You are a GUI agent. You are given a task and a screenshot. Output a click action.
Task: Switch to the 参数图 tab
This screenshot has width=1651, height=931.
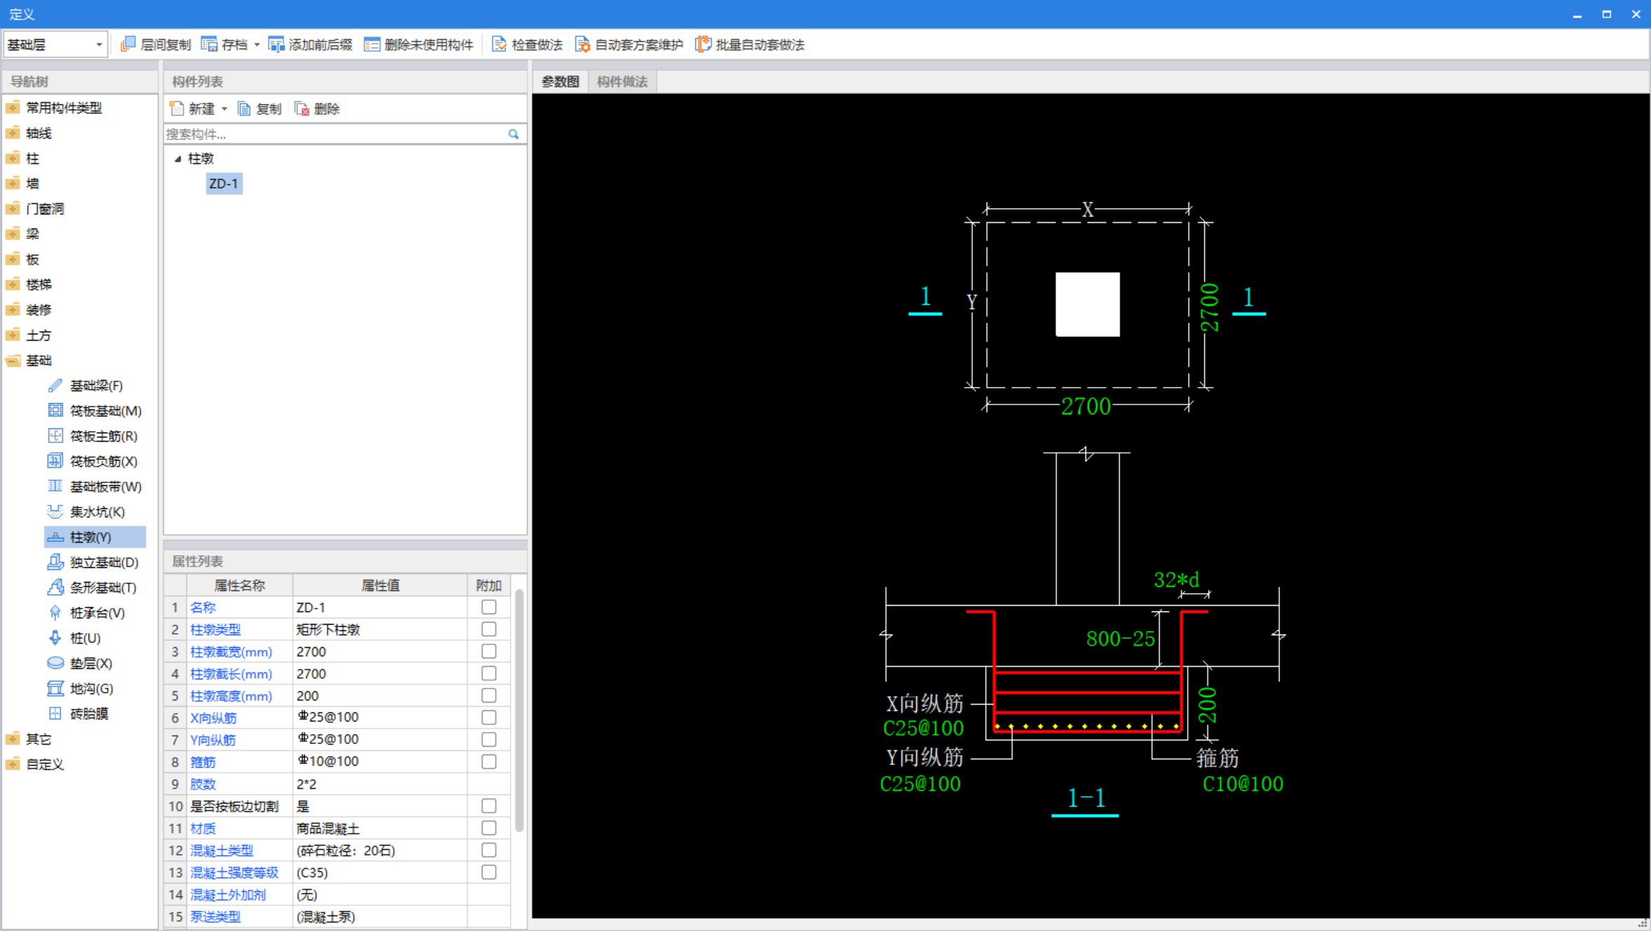tap(560, 81)
